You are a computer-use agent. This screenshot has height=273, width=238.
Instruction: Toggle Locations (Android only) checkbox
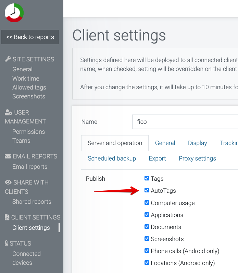[x=147, y=263]
